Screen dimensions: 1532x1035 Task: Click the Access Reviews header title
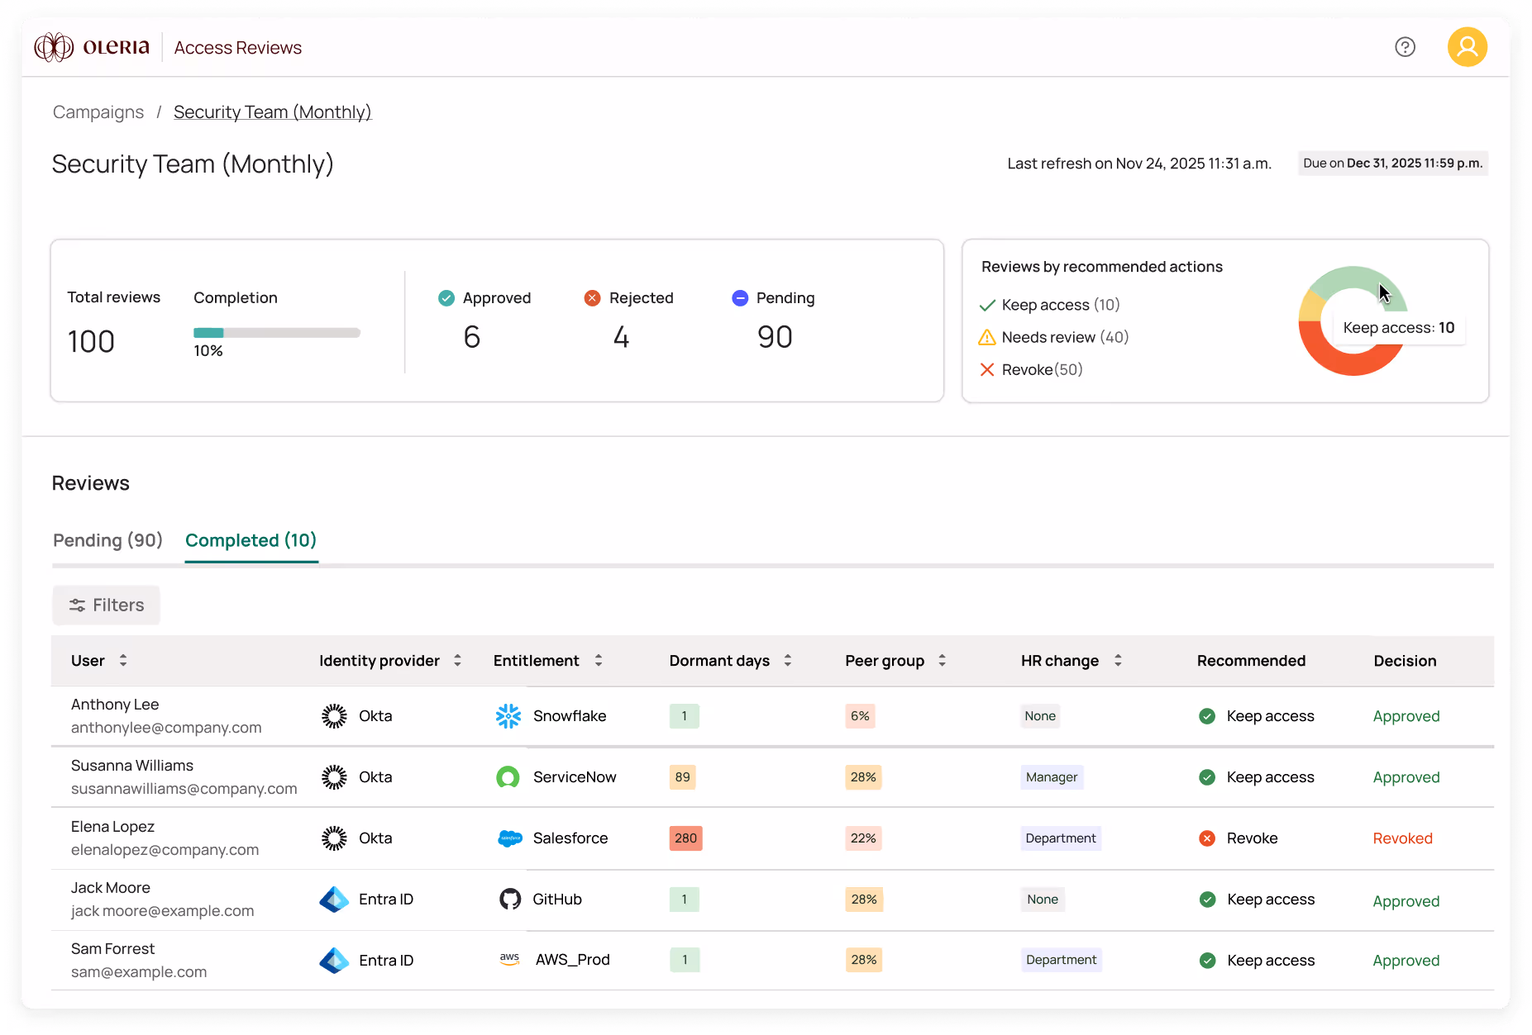pyautogui.click(x=238, y=48)
